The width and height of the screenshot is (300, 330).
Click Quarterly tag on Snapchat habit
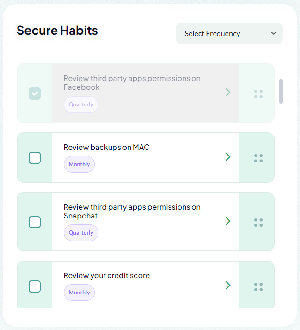click(81, 233)
